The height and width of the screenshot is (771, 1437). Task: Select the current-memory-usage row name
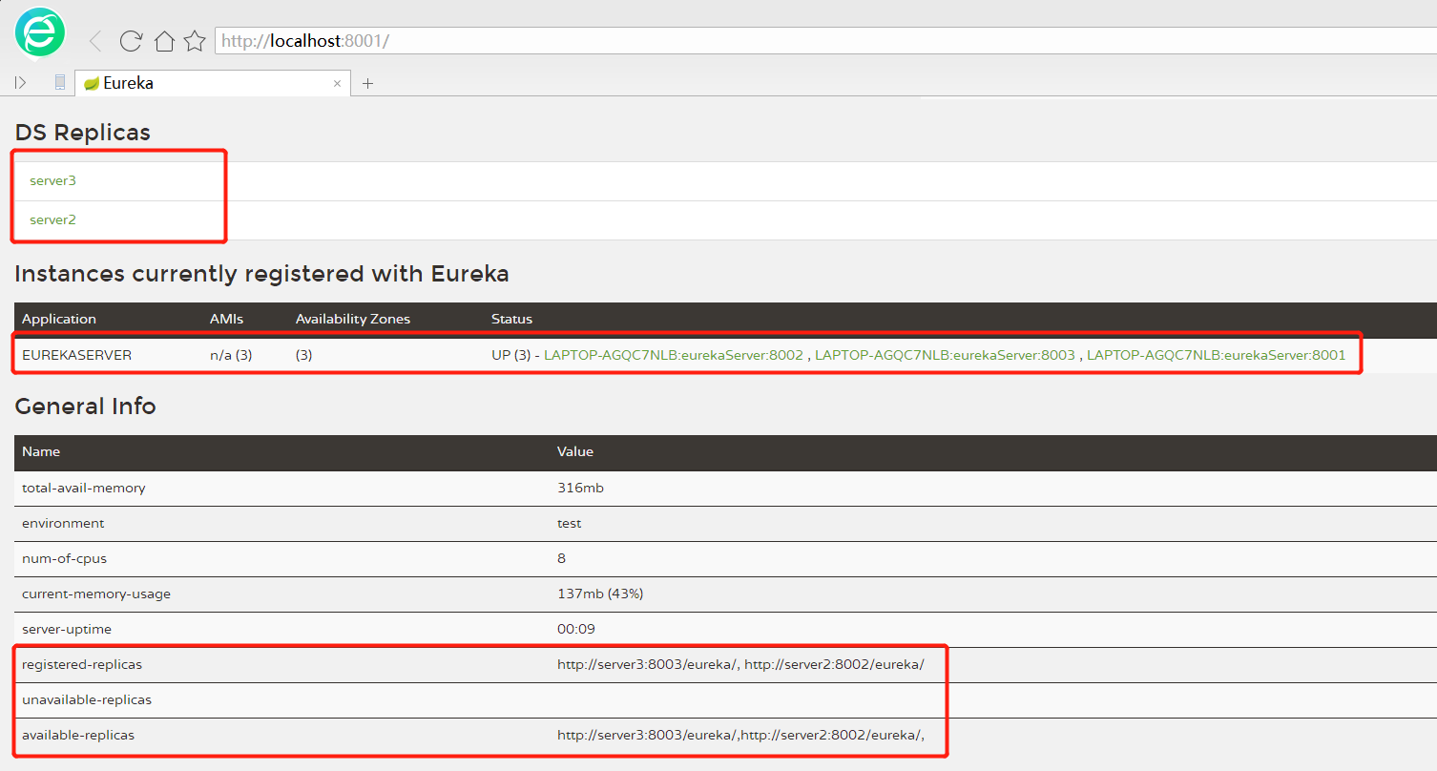(x=96, y=594)
